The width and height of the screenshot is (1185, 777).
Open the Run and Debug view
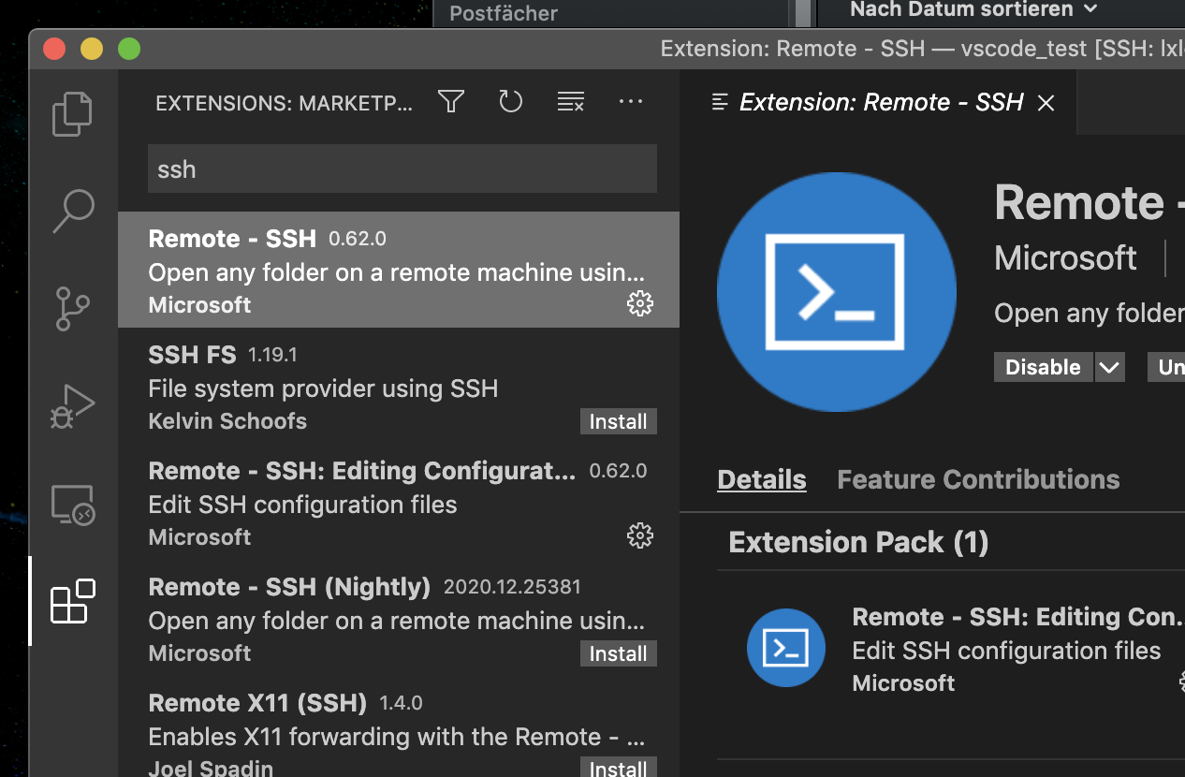pyautogui.click(x=73, y=406)
